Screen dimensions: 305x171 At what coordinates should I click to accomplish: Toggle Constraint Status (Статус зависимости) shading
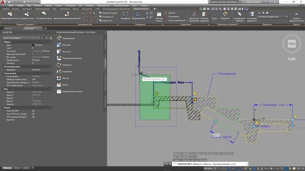pos(175,20)
